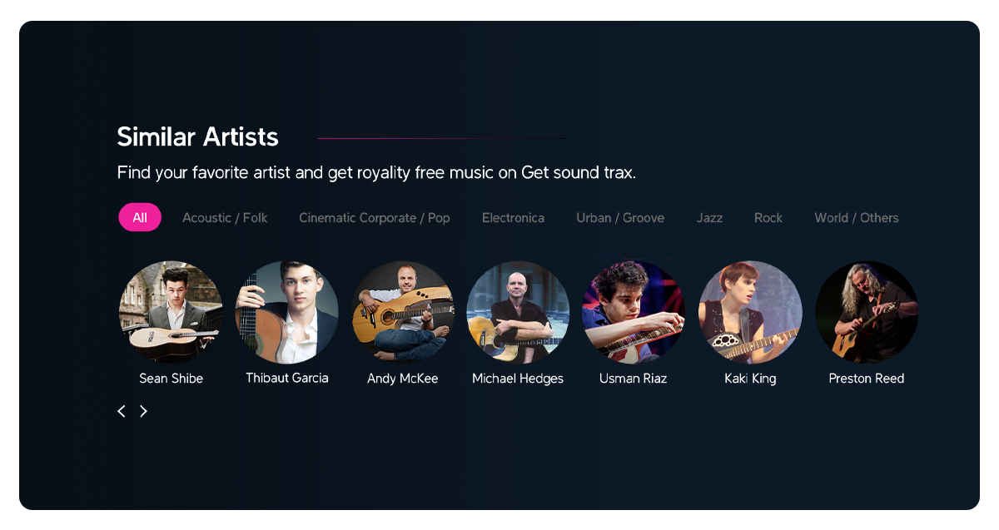The width and height of the screenshot is (999, 530).
Task: Select the Andy McKee artist thumbnail
Action: click(402, 312)
